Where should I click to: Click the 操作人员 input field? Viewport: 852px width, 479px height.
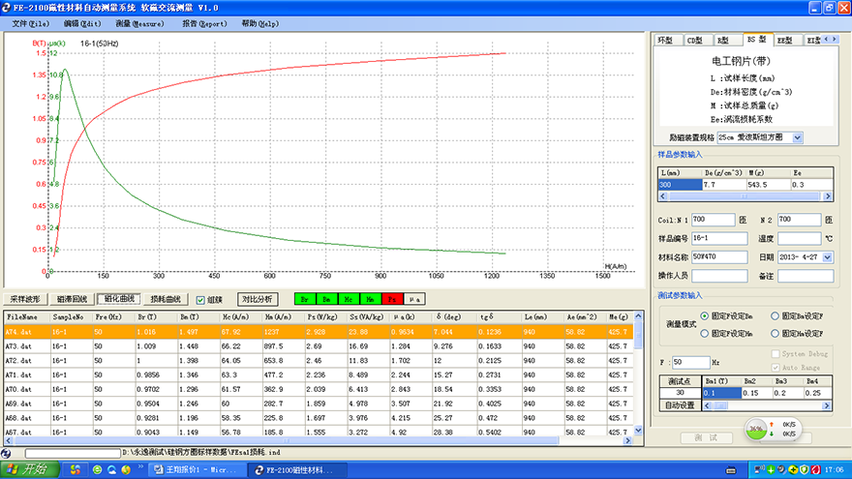[718, 276]
